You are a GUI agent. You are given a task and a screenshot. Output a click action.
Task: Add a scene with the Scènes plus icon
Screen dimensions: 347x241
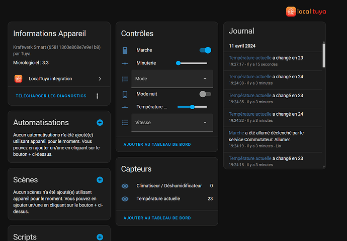[x=100, y=180]
